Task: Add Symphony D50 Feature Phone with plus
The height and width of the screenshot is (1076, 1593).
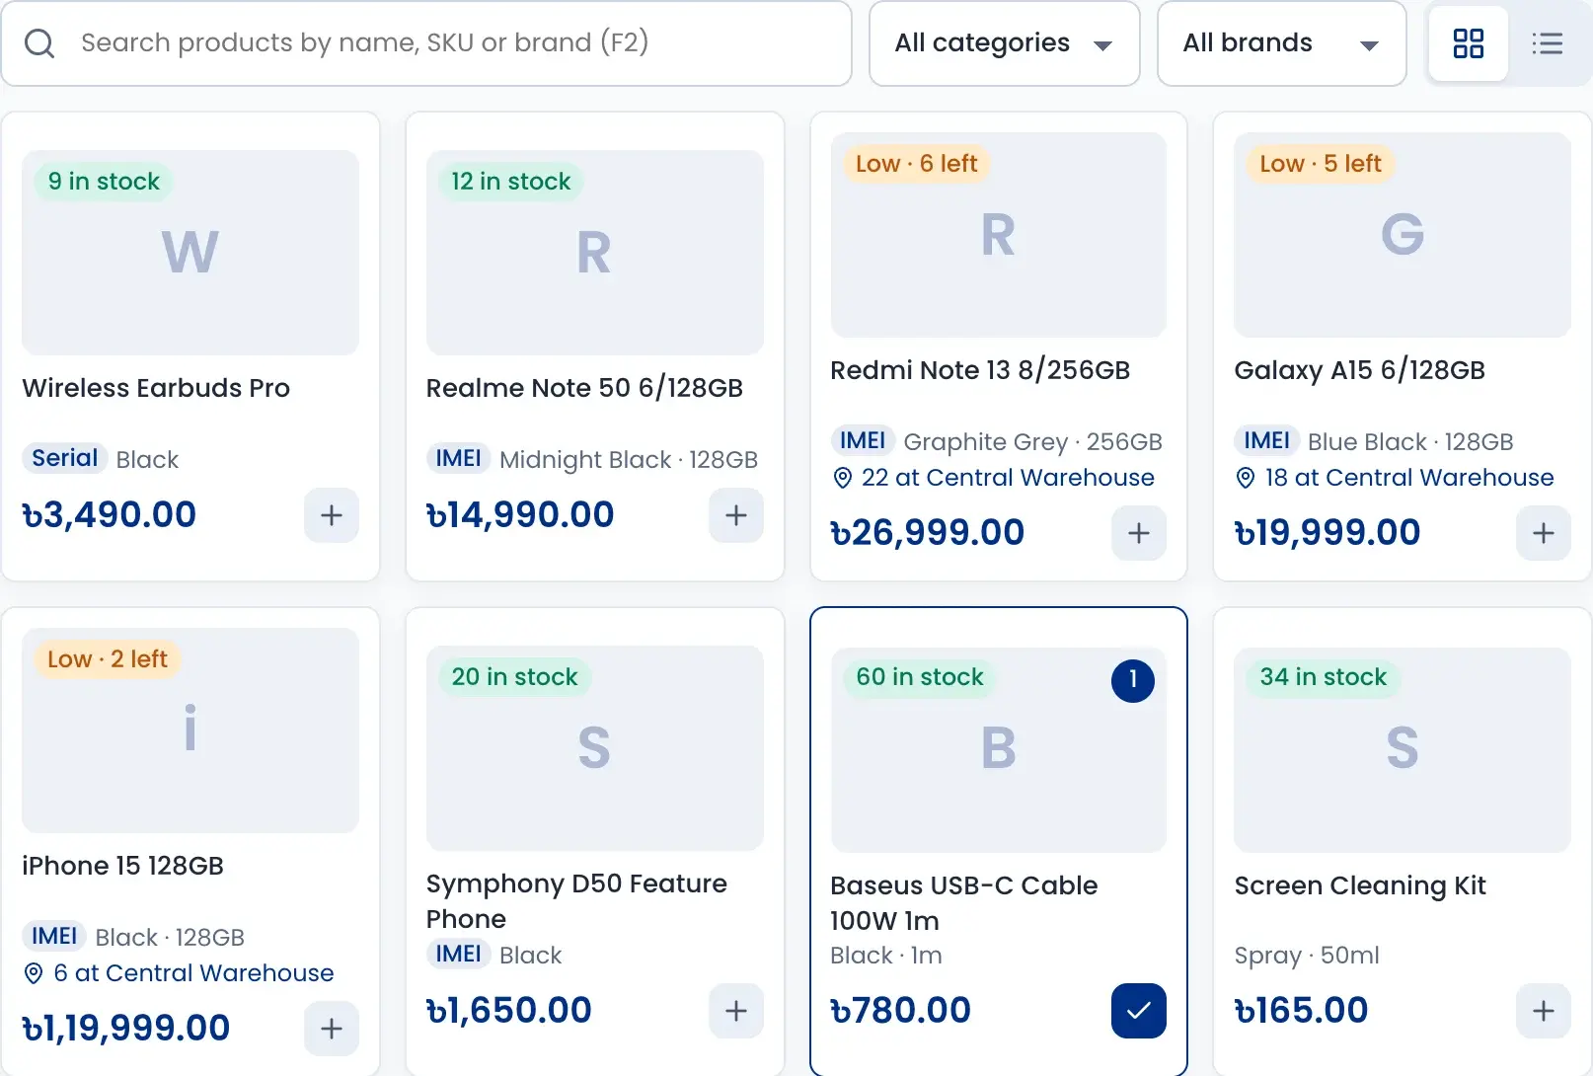Action: [736, 1011]
